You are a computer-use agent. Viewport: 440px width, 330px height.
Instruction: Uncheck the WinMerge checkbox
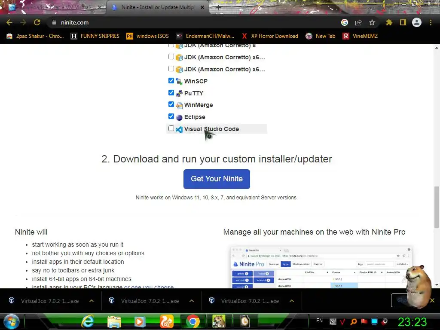click(x=171, y=104)
